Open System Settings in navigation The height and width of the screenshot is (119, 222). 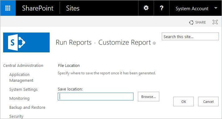point(23,90)
